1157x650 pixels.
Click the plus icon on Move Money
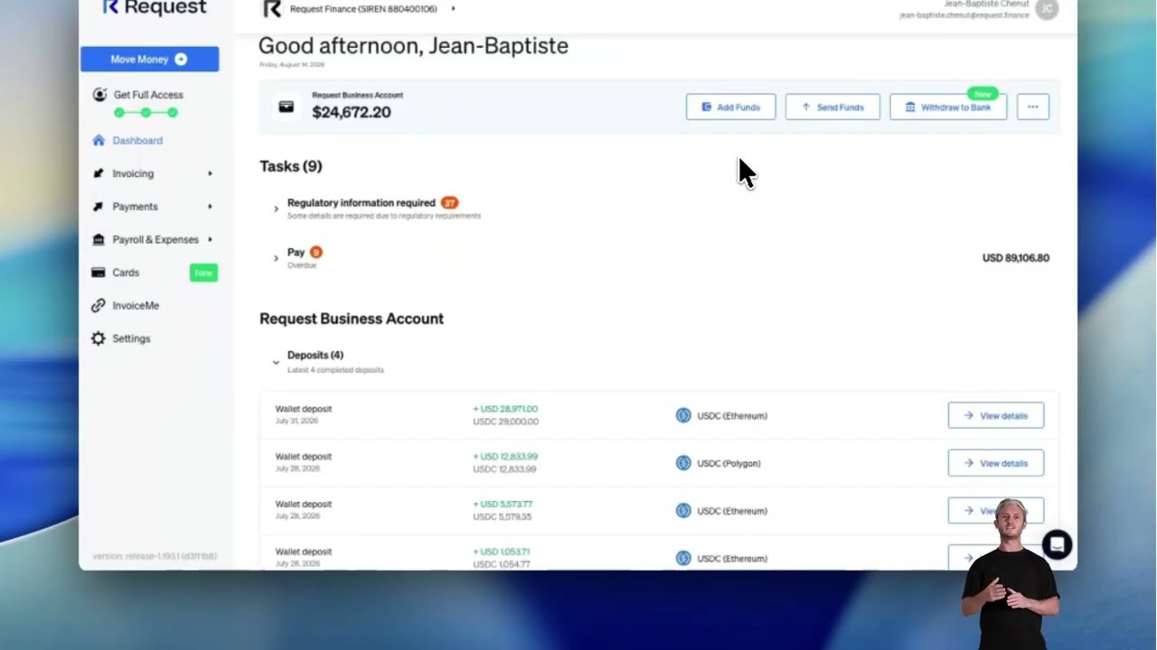[x=181, y=60]
